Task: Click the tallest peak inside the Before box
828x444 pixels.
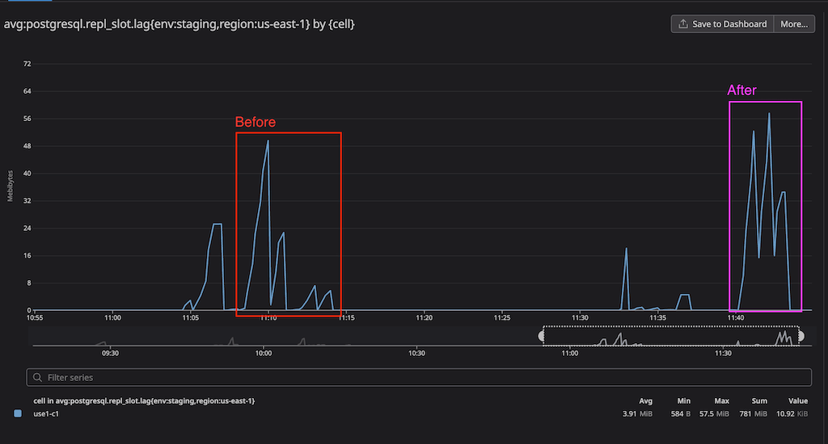Action: click(268, 141)
